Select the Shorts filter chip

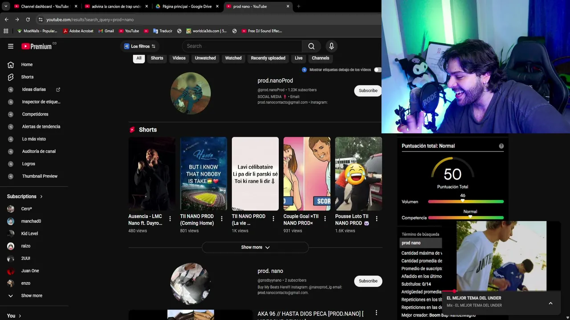tap(157, 58)
